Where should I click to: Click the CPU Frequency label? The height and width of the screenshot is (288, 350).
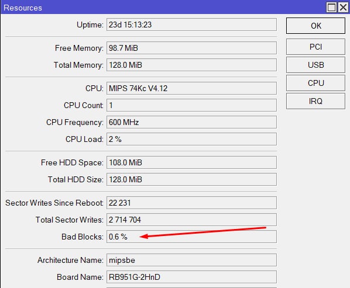[75, 122]
